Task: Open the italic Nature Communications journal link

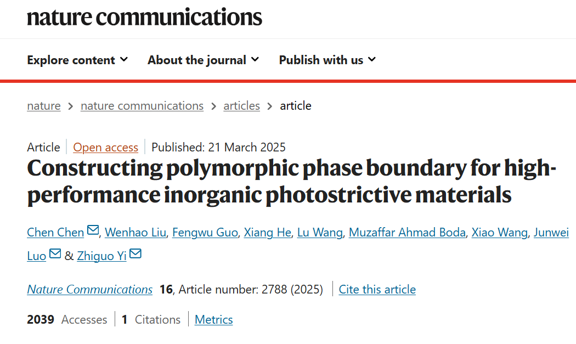Action: click(x=89, y=290)
